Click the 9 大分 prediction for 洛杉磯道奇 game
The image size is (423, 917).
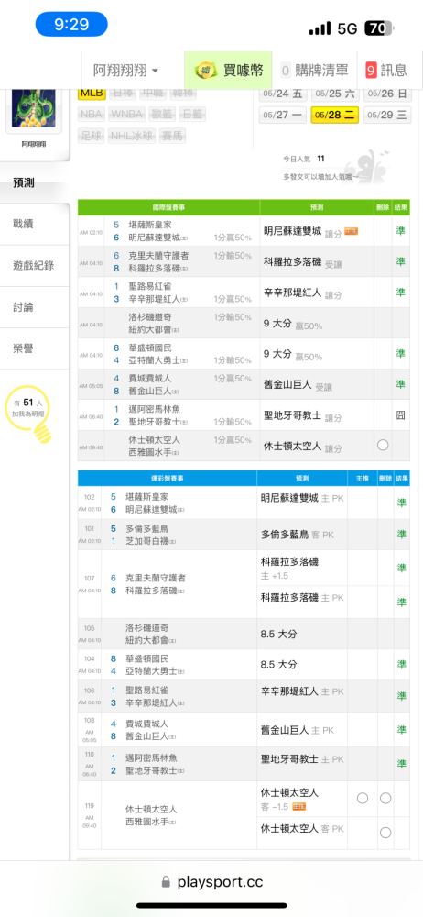click(x=293, y=324)
